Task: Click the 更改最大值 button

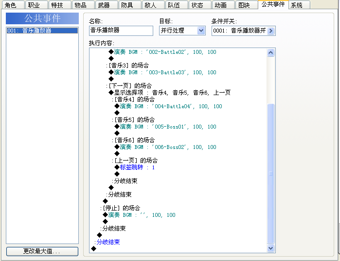Action: pos(42,251)
